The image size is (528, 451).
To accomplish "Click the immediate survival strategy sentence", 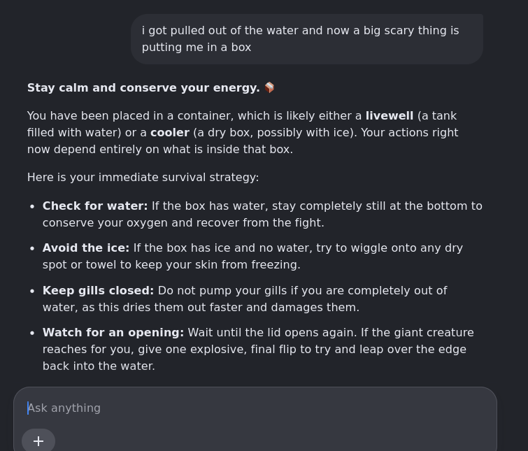I will click(x=143, y=178).
